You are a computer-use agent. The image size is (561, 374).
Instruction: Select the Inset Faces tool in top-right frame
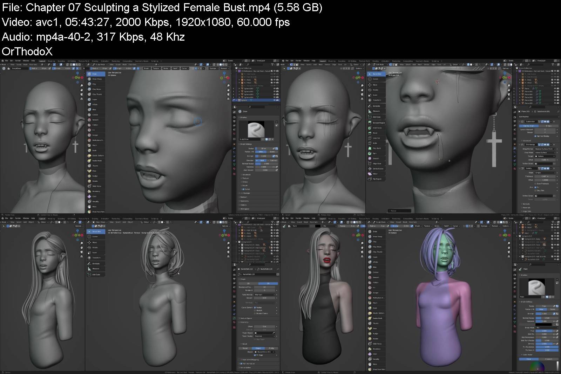(x=376, y=128)
